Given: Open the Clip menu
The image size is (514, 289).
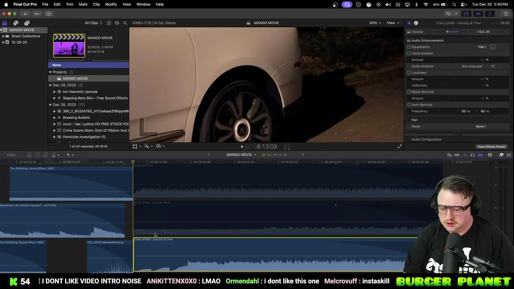Looking at the screenshot, I should 96,4.
